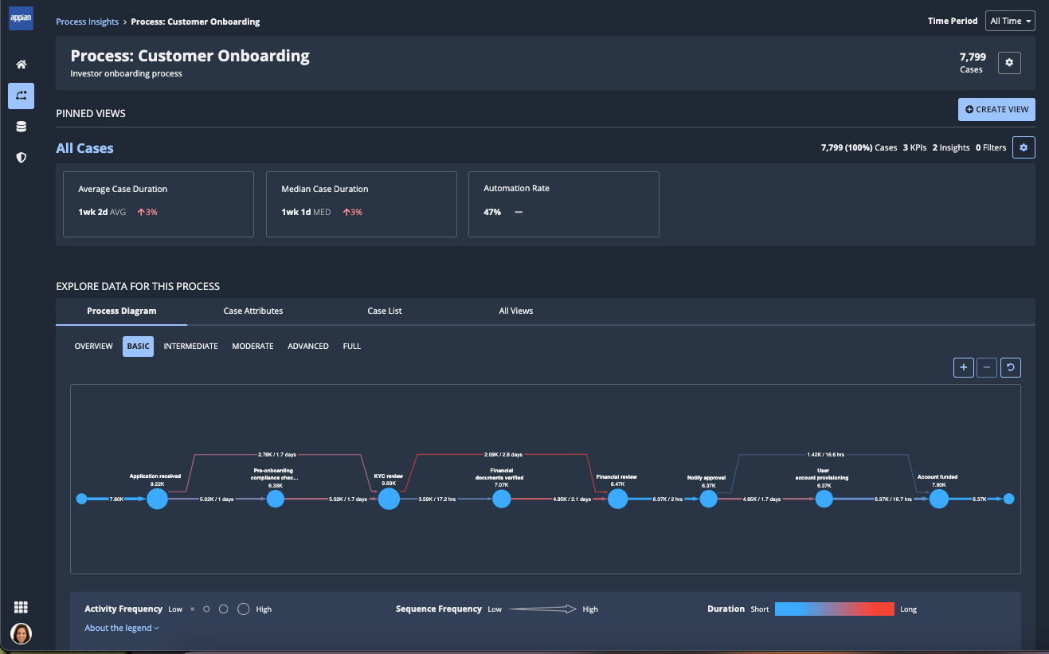Open the Process Insights breadcrumb link
The height and width of the screenshot is (654, 1049).
tap(88, 22)
